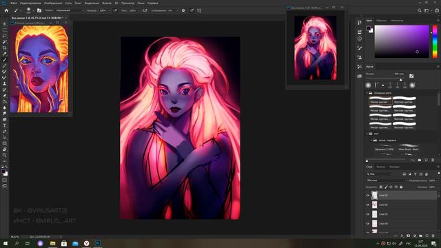
Task: Open symmetry paint options butterfly icon
Action: click(199, 10)
